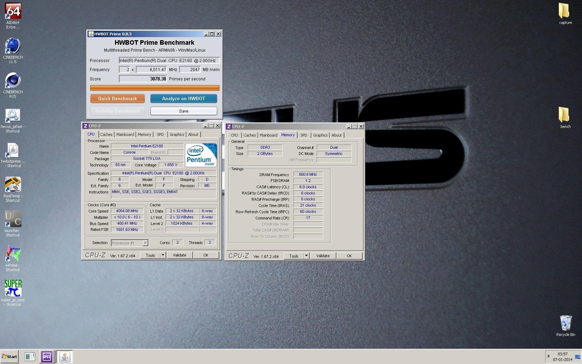Click Core Speed value 4004.08 MHz
The image size is (582, 364).
127,211
